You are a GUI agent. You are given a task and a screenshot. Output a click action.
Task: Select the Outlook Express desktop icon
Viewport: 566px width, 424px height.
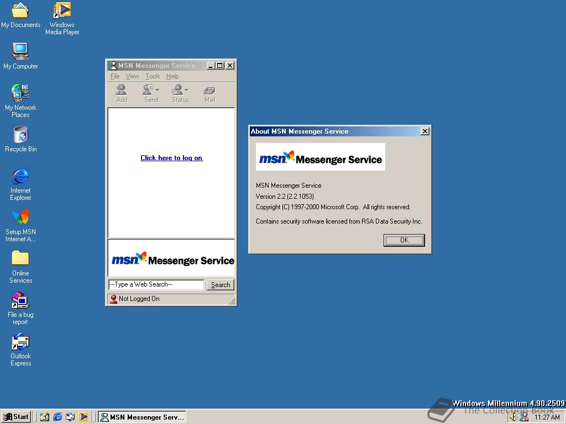(20, 349)
